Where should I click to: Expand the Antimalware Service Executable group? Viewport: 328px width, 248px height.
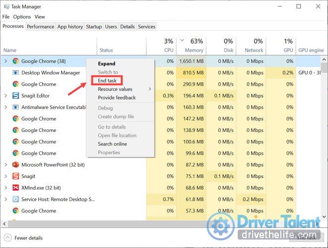pyautogui.click(x=6, y=107)
